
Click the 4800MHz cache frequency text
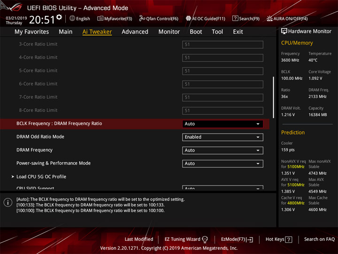[x=296, y=203]
